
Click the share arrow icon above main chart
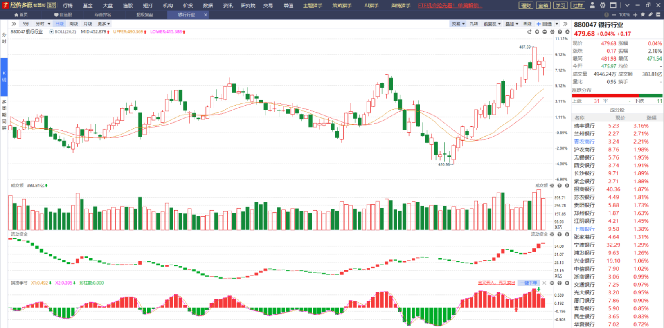click(x=529, y=32)
